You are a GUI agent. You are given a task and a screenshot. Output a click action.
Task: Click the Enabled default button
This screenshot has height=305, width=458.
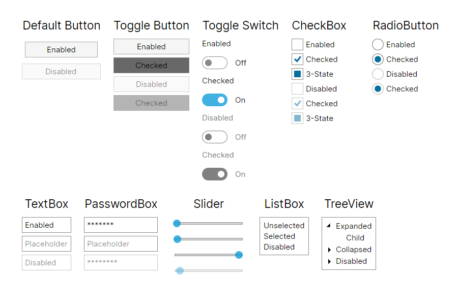(61, 49)
